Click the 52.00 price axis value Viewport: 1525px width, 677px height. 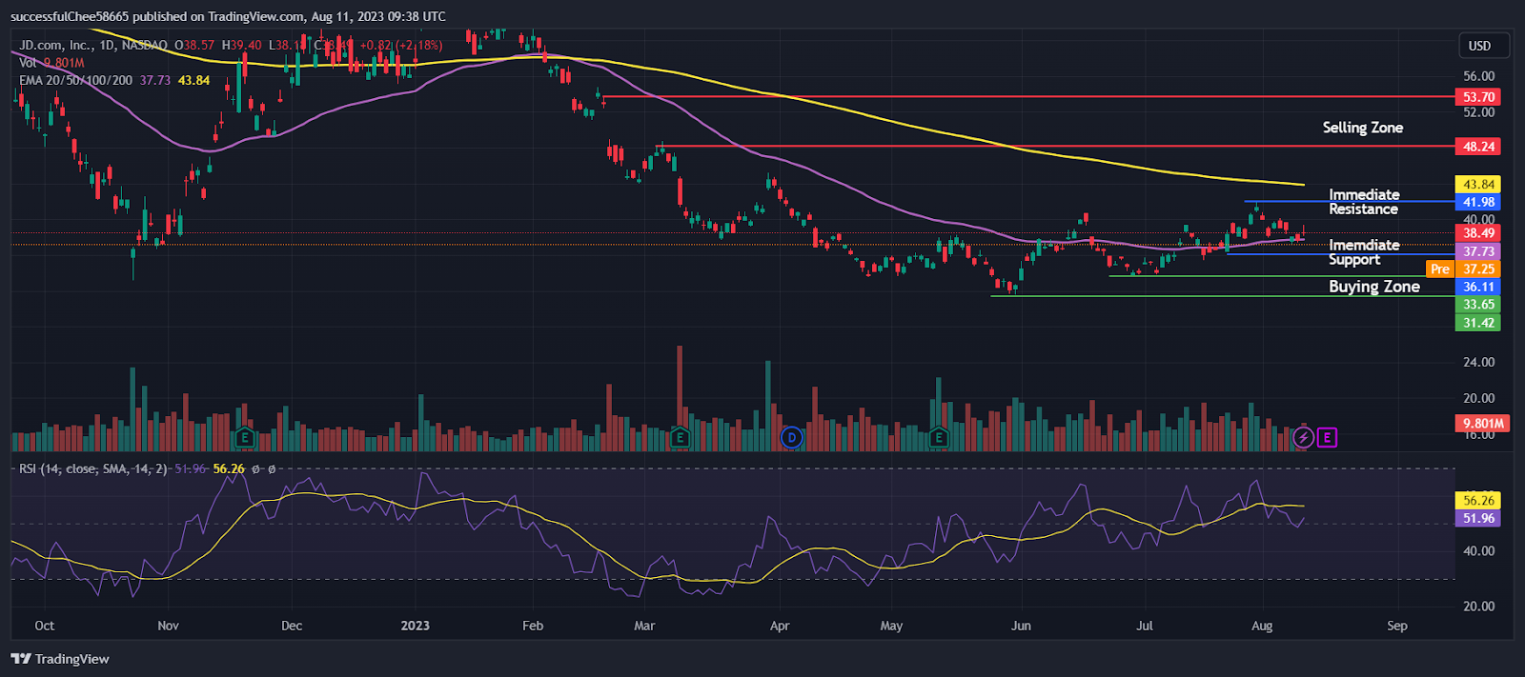(x=1478, y=112)
